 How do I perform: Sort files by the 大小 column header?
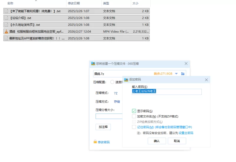pos(135,3)
